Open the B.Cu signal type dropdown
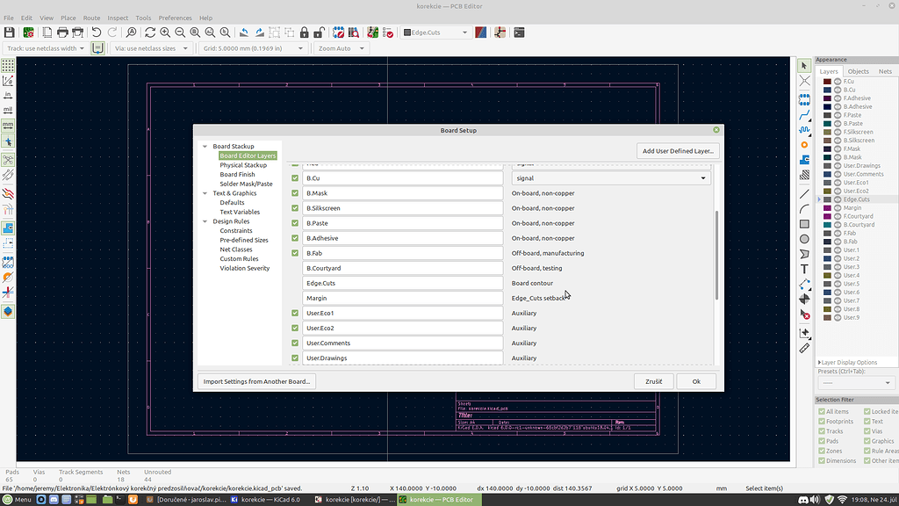This screenshot has height=506, width=899. [611, 178]
